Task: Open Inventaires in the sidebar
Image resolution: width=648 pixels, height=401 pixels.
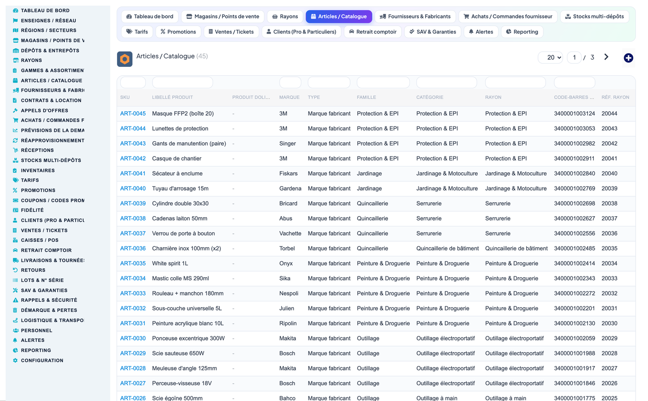Action: (x=38, y=170)
